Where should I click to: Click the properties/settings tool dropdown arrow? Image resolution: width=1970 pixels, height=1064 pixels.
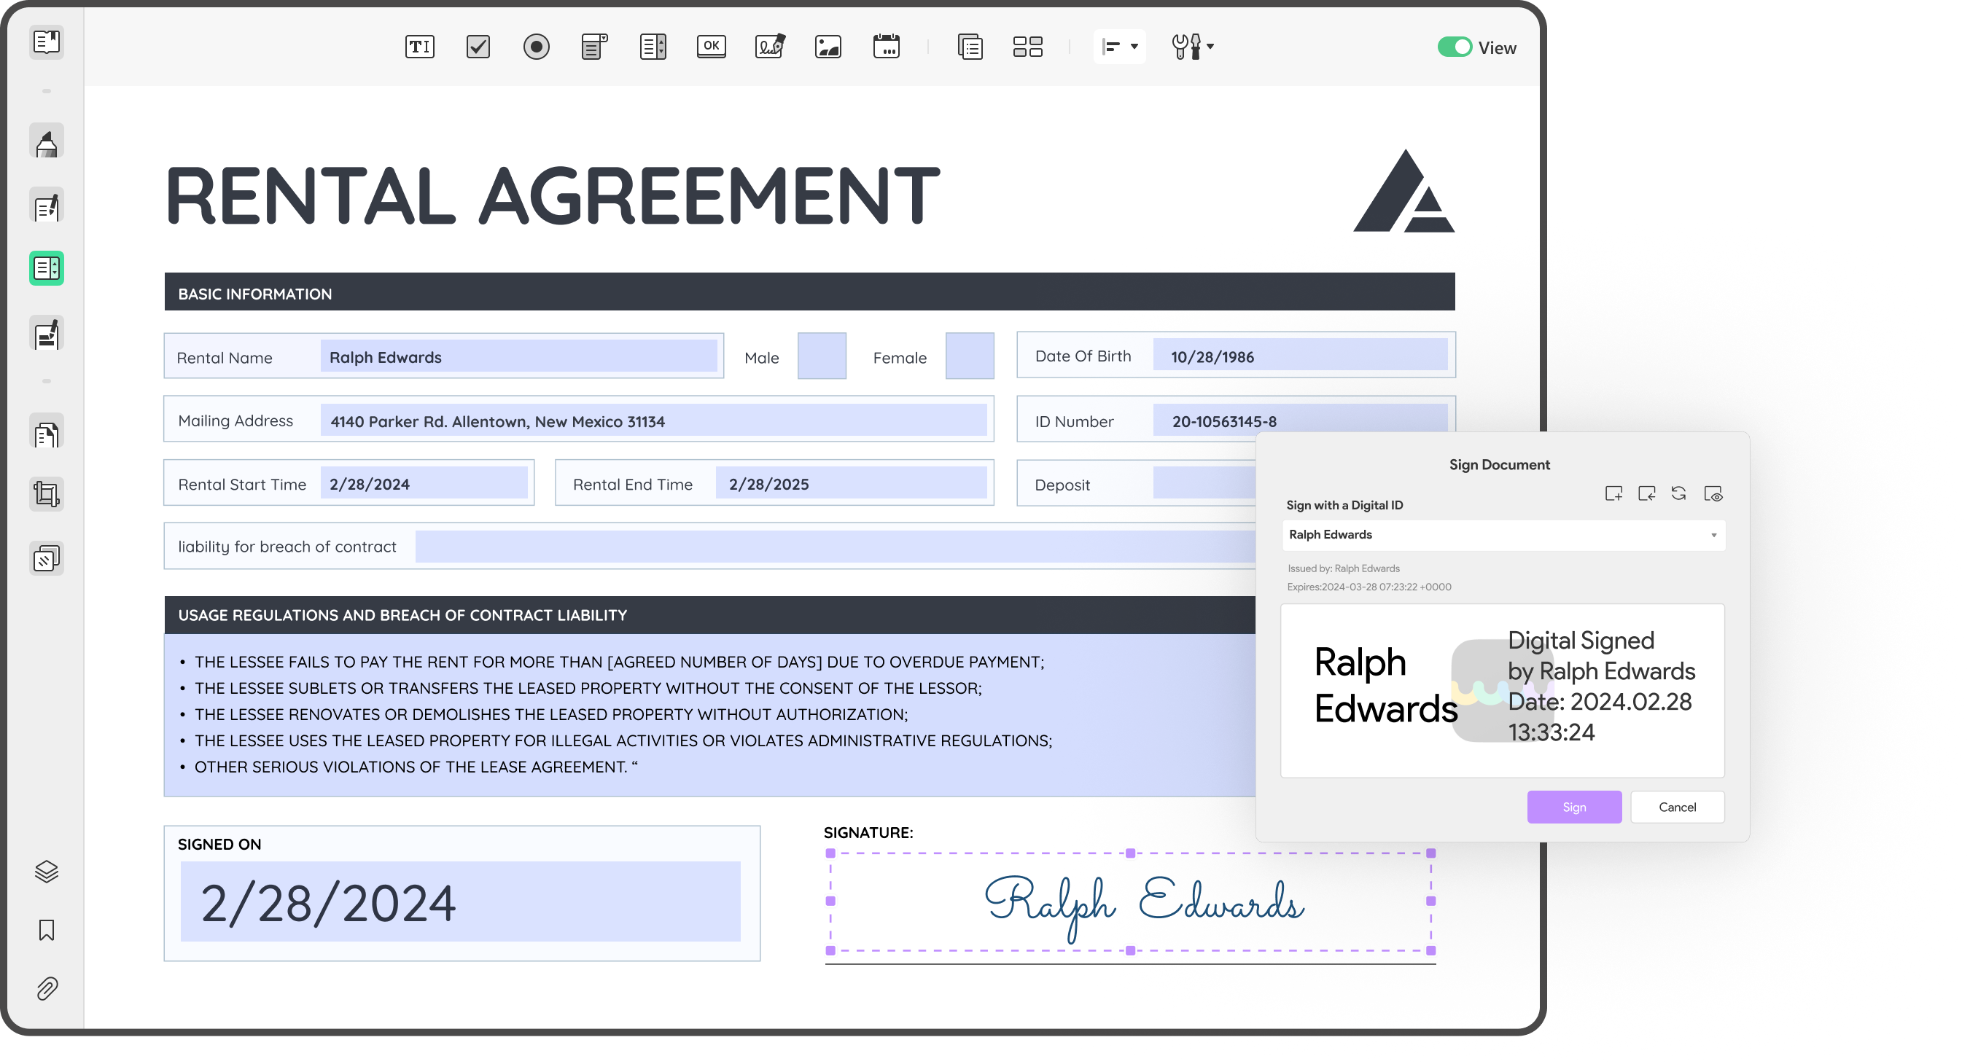pyautogui.click(x=1210, y=46)
